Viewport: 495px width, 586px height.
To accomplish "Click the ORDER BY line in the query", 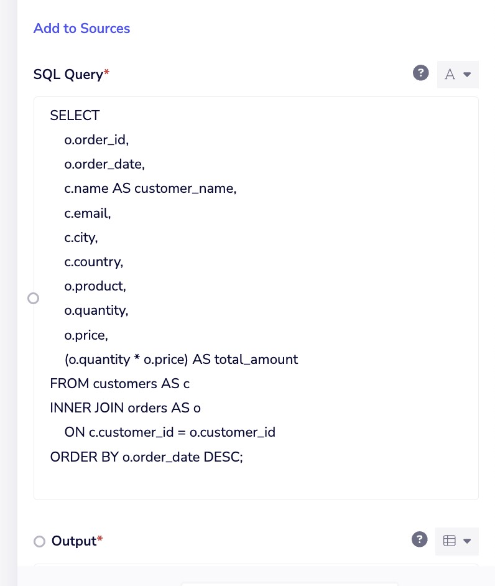I will pos(146,457).
